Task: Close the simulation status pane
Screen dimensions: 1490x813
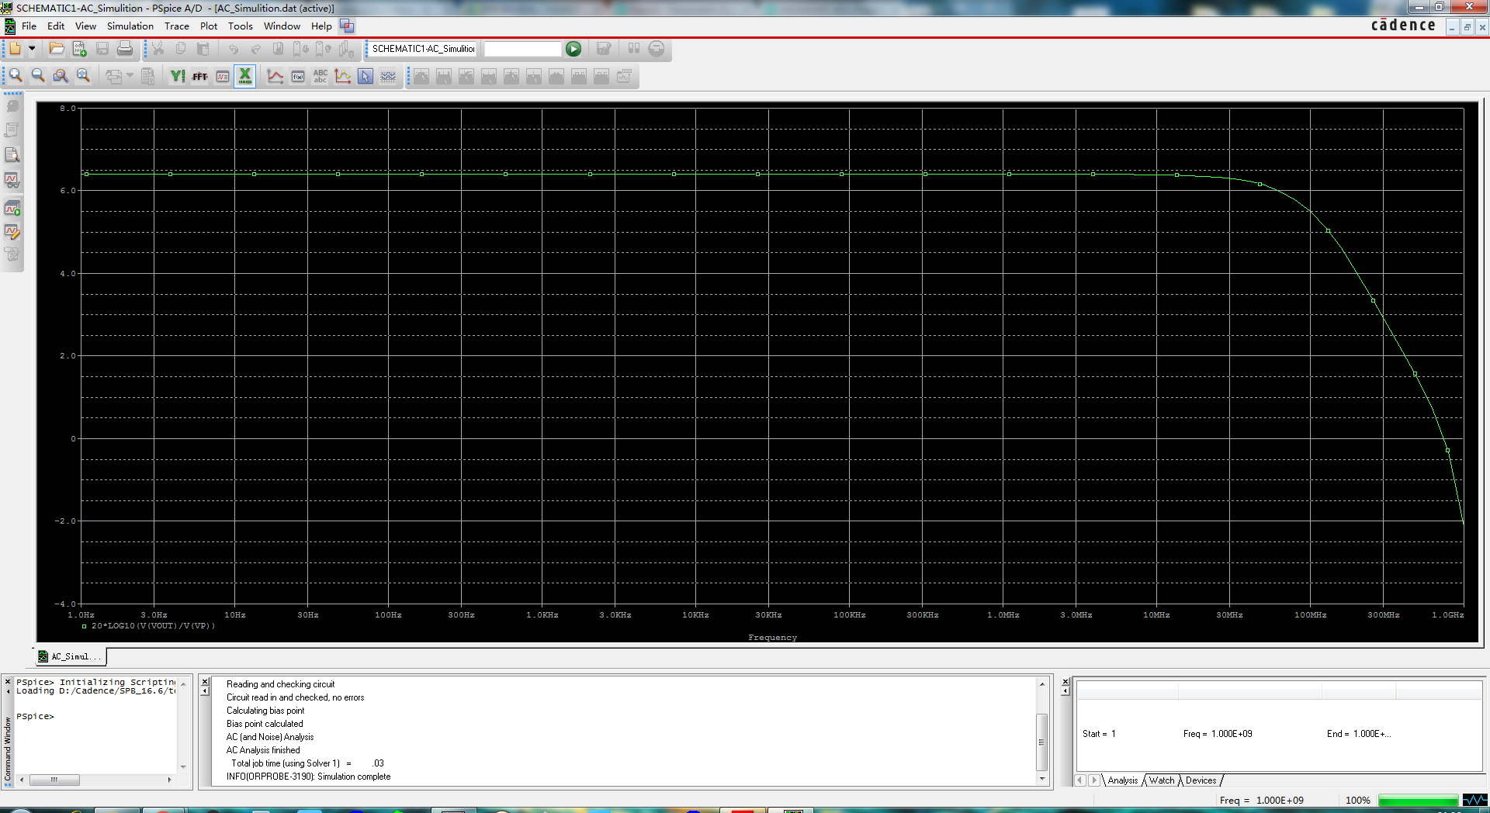Action: 1066,682
